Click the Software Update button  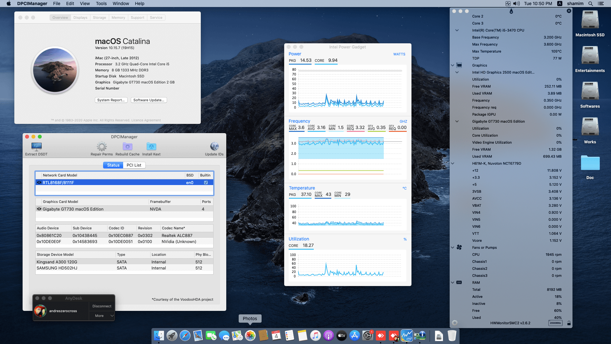pyautogui.click(x=149, y=100)
